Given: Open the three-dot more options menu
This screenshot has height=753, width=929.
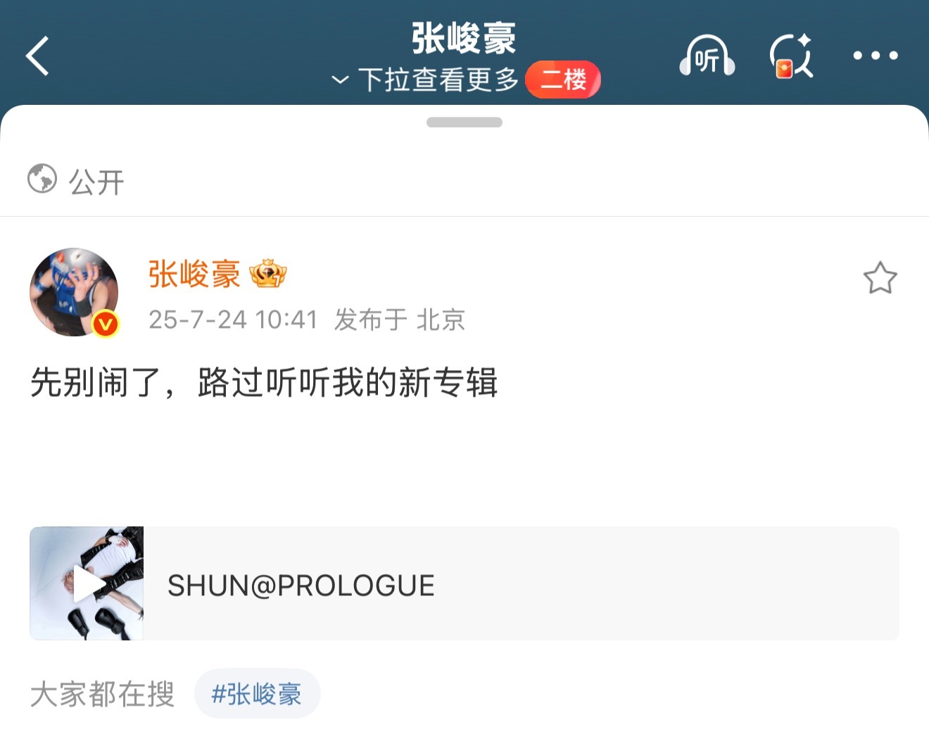Looking at the screenshot, I should pyautogui.click(x=875, y=56).
